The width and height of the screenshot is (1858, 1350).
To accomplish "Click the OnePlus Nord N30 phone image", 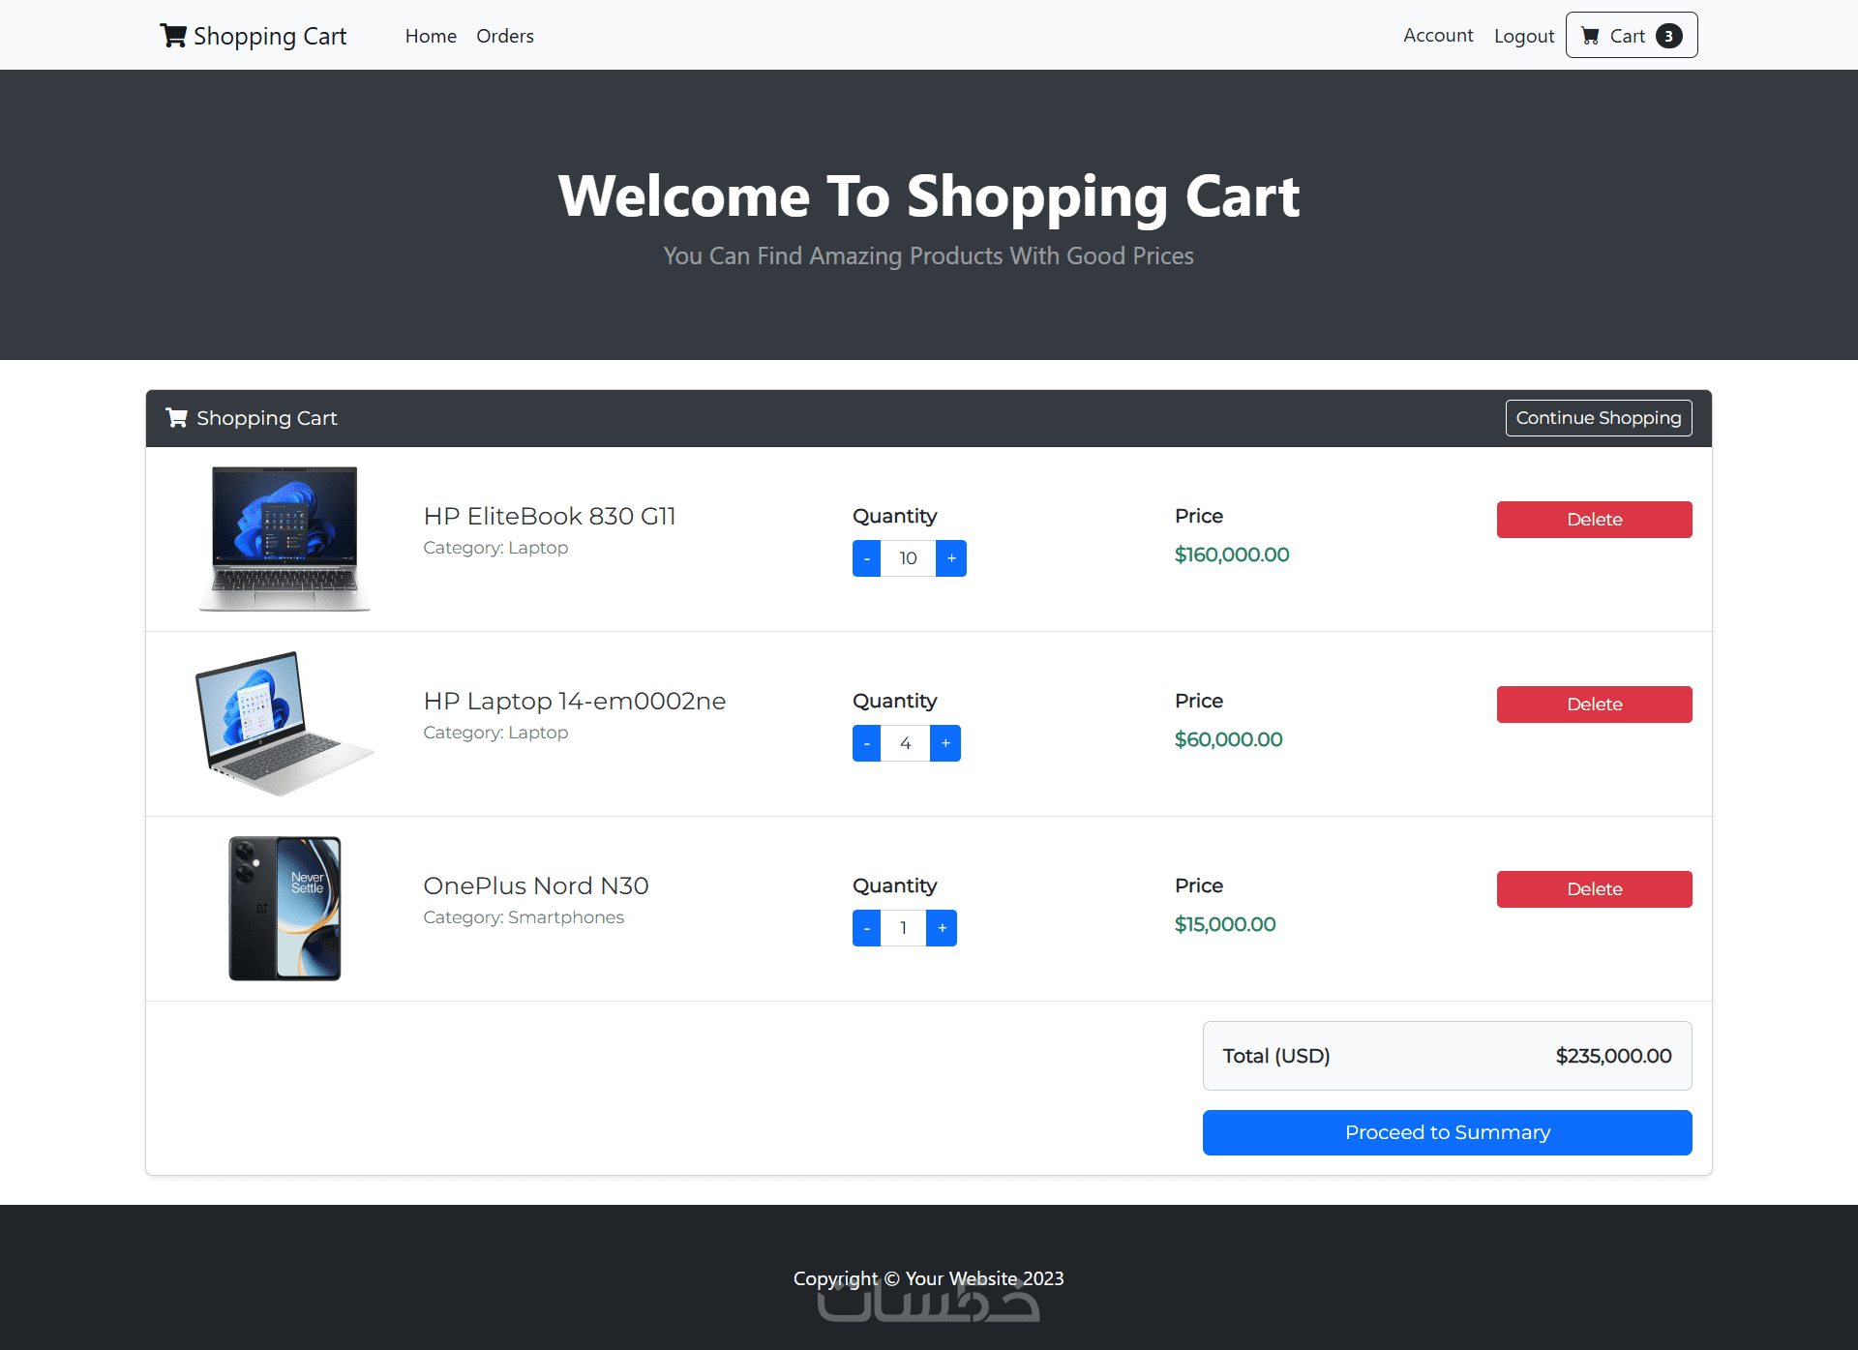I will click(285, 909).
